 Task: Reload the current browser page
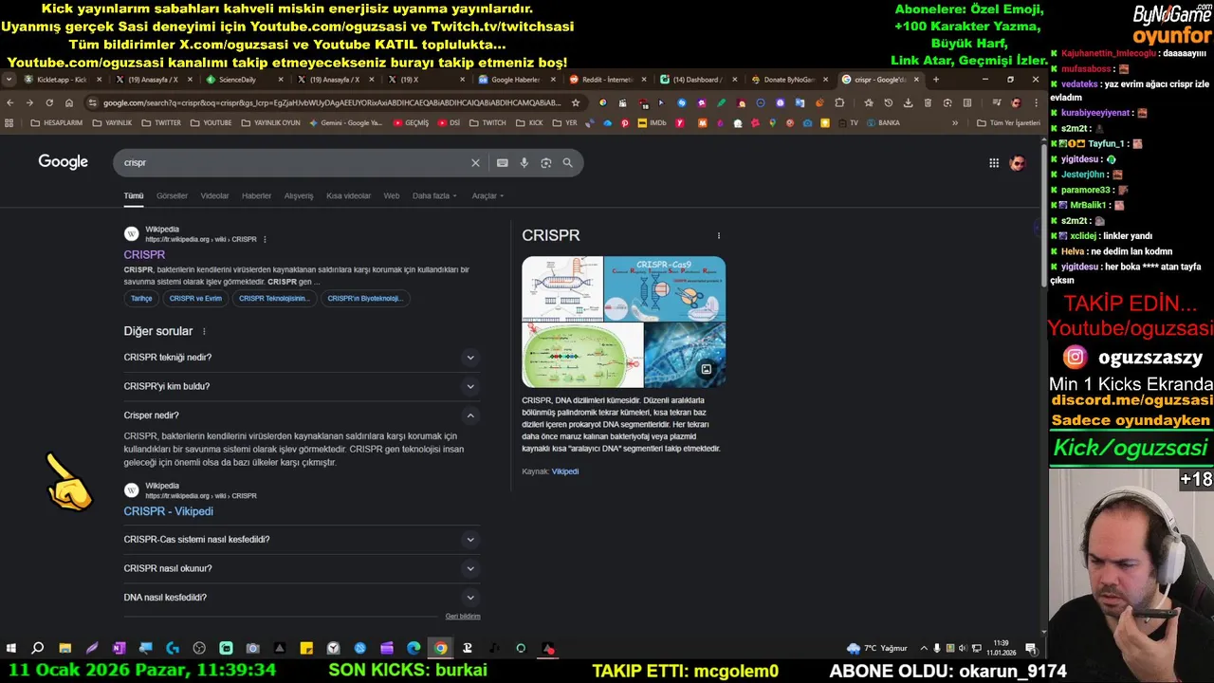pyautogui.click(x=48, y=102)
